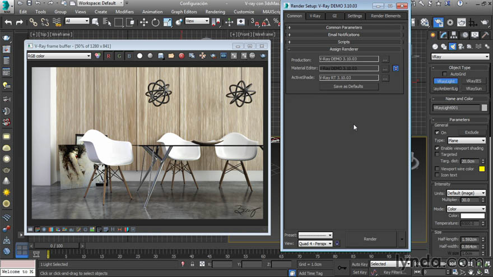Click the Rectangular Selection Region icon

pos(119,22)
